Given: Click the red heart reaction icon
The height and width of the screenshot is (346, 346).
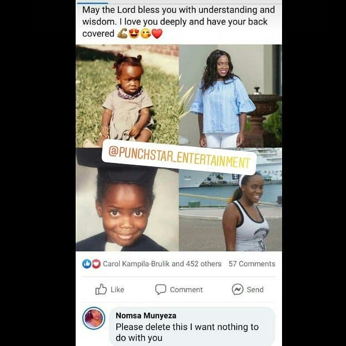Looking at the screenshot, I should [x=96, y=264].
